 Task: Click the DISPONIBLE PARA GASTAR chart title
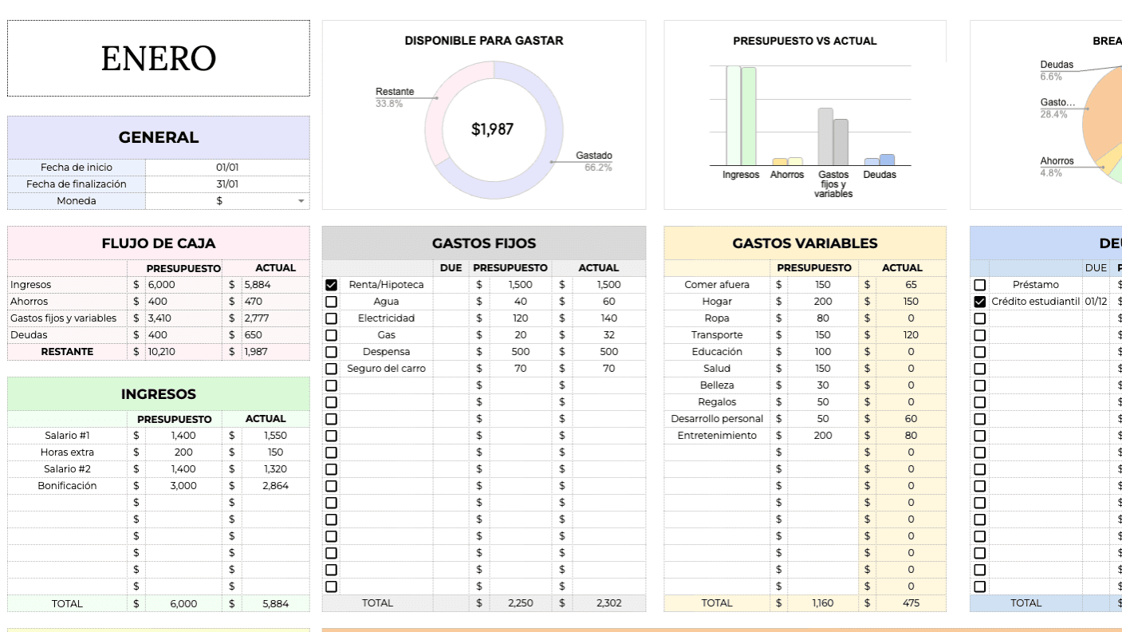[x=484, y=41]
